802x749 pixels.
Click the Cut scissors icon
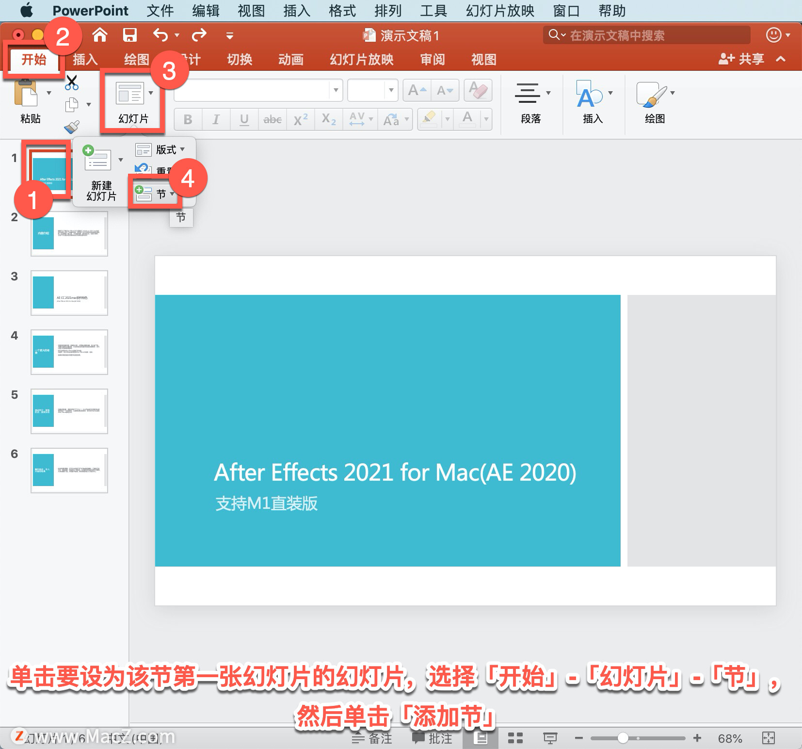click(72, 82)
